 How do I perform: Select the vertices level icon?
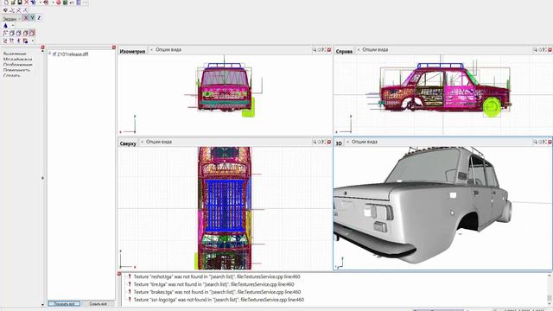coord(5,33)
